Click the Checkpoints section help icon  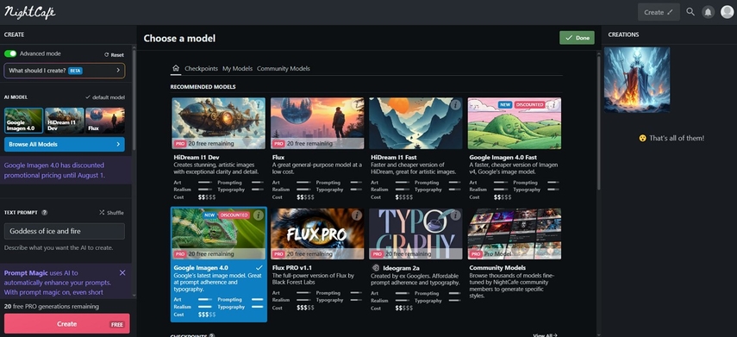point(211,335)
